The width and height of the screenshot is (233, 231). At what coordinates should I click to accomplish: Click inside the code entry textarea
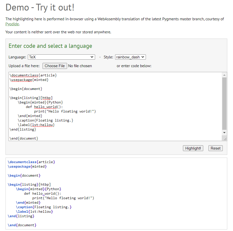pos(113,105)
